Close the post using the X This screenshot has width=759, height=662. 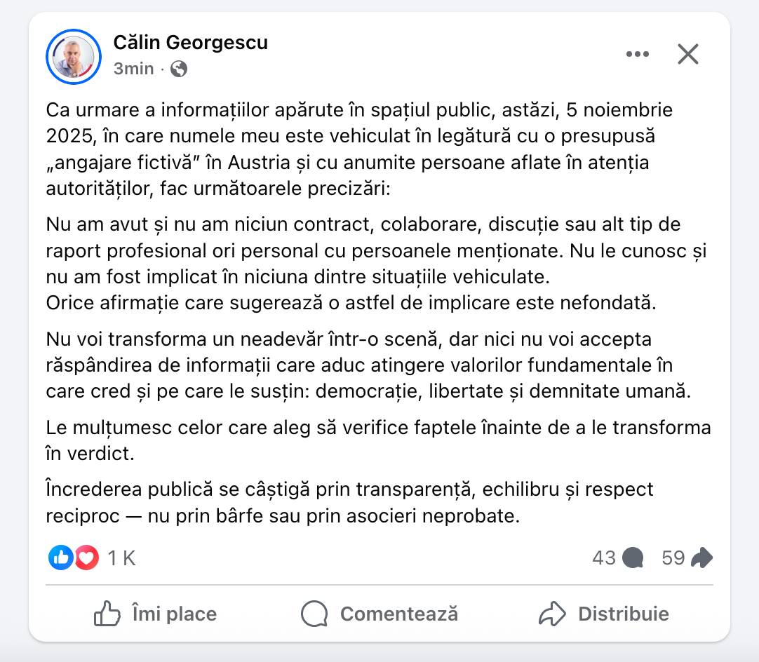687,54
